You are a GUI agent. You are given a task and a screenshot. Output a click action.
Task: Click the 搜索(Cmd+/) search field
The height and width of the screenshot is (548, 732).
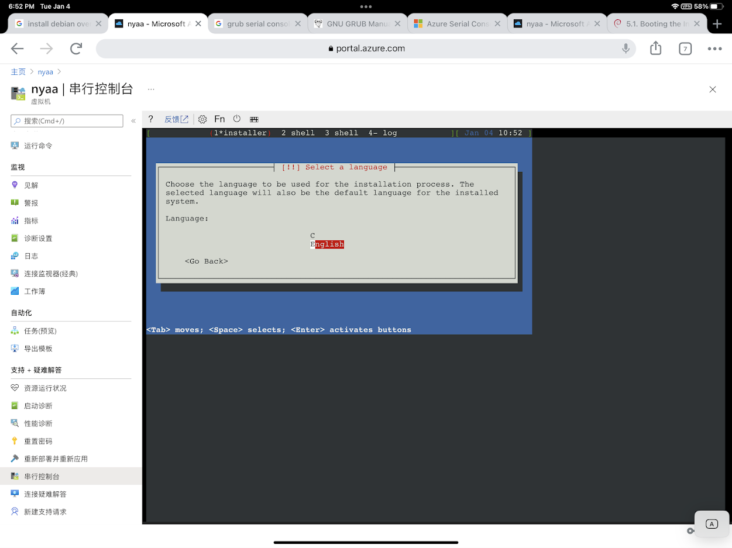66,120
